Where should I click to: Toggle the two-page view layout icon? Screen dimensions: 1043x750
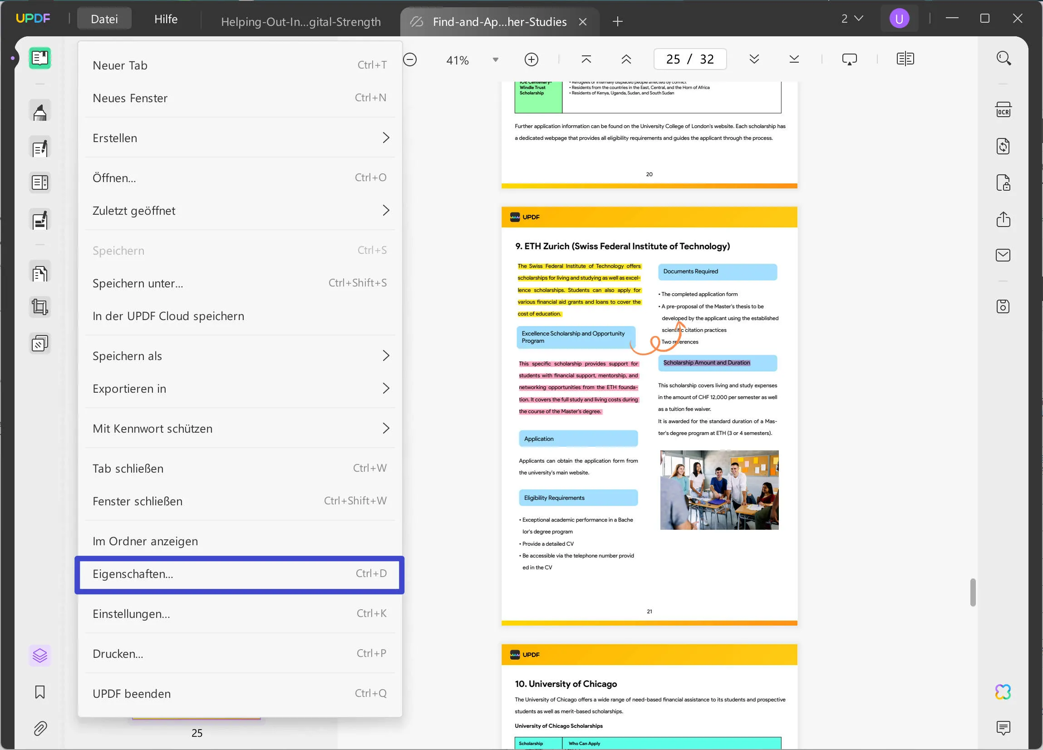[905, 59]
